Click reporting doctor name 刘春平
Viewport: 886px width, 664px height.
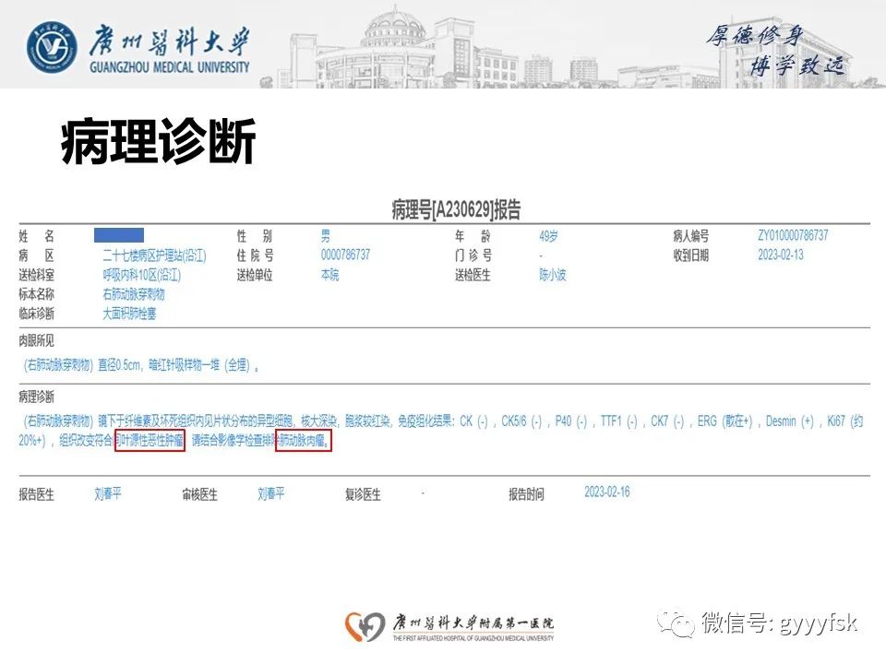[107, 494]
